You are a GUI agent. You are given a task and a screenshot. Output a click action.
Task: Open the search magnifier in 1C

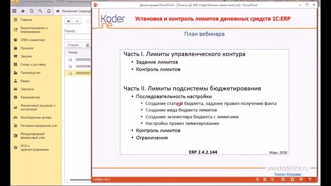[40, 11]
